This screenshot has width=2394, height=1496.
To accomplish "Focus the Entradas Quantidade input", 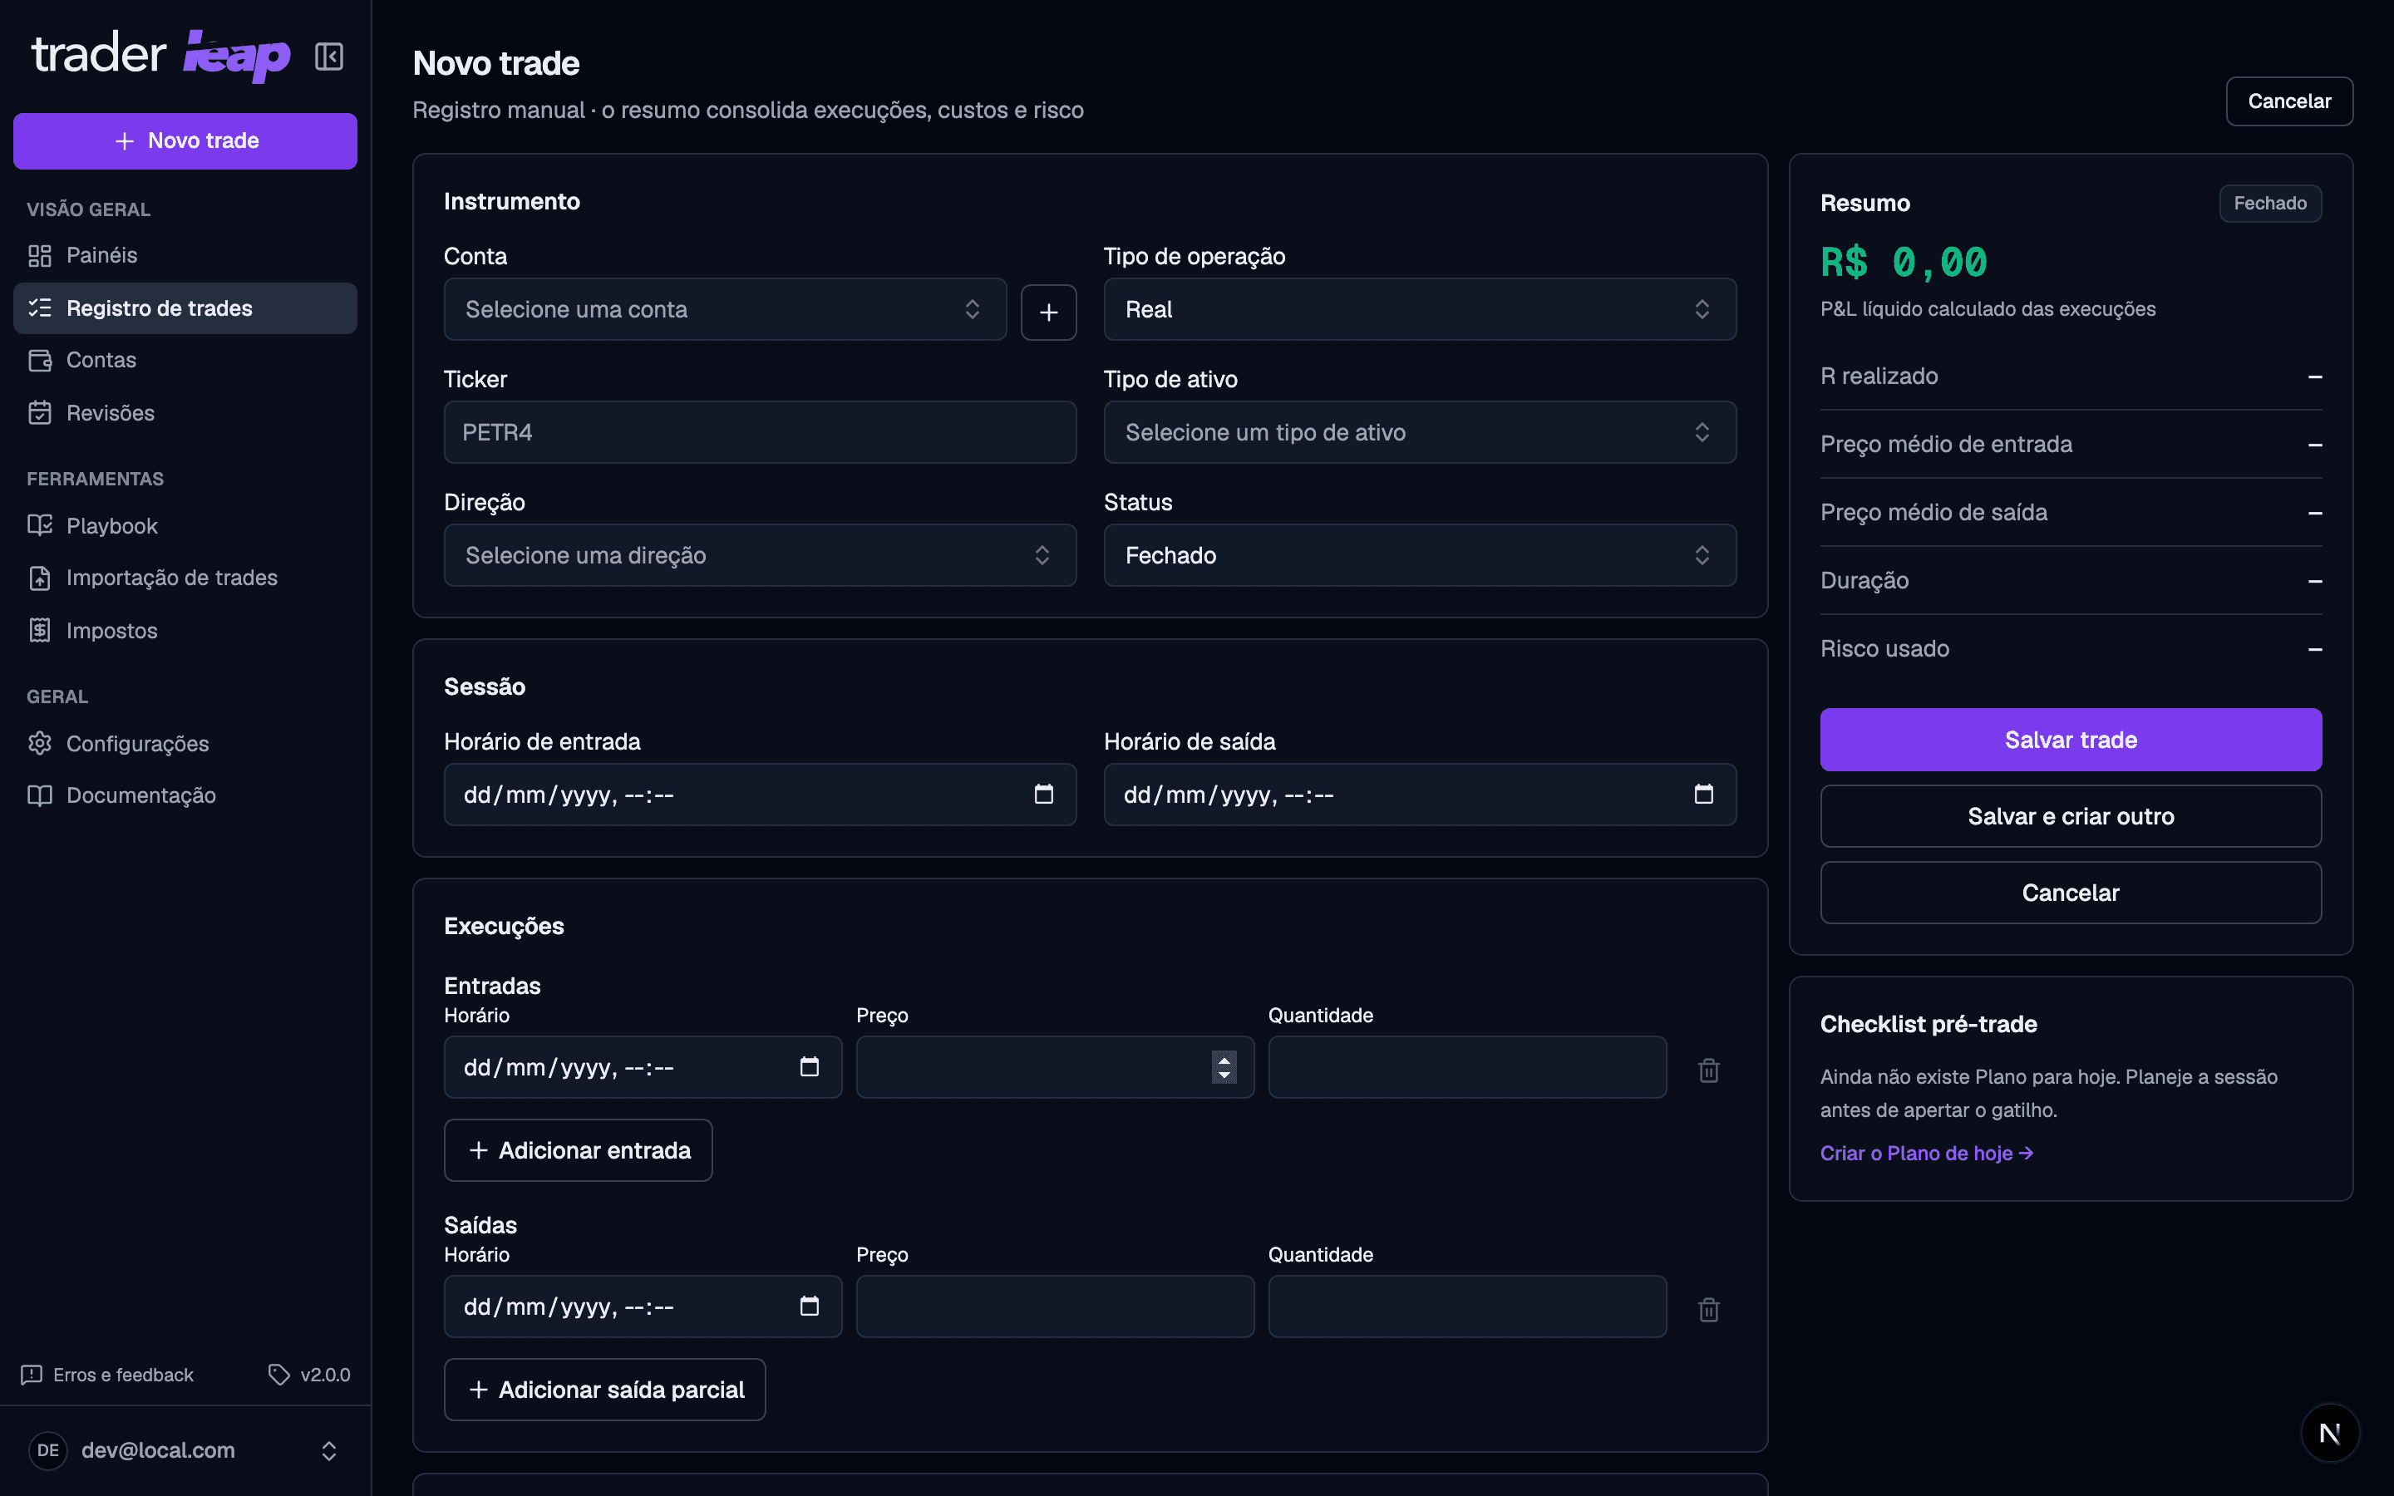I will pos(1467,1066).
